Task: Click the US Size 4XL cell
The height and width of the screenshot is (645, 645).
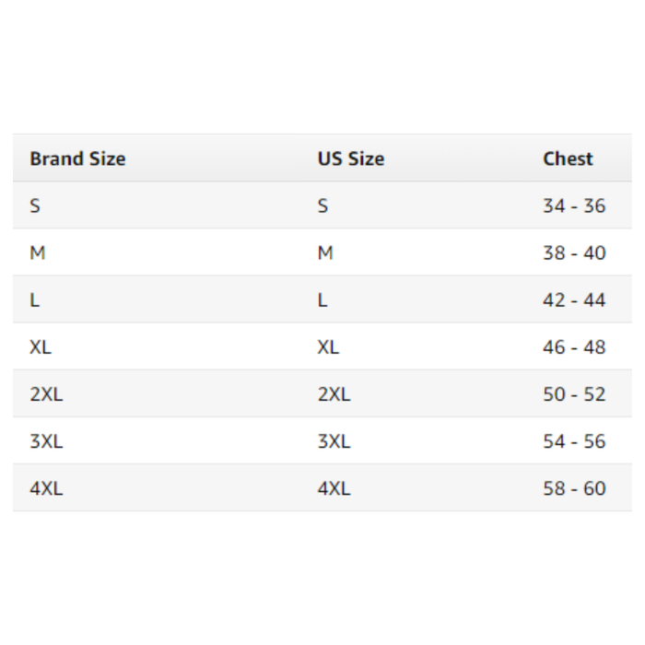Action: pyautogui.click(x=334, y=488)
